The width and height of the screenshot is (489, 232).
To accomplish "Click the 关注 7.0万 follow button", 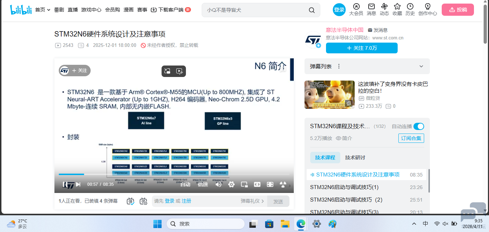I will click(x=361, y=48).
